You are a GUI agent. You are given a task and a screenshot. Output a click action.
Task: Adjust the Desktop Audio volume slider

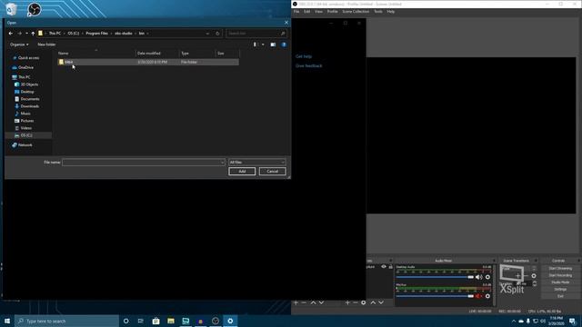pos(435,277)
